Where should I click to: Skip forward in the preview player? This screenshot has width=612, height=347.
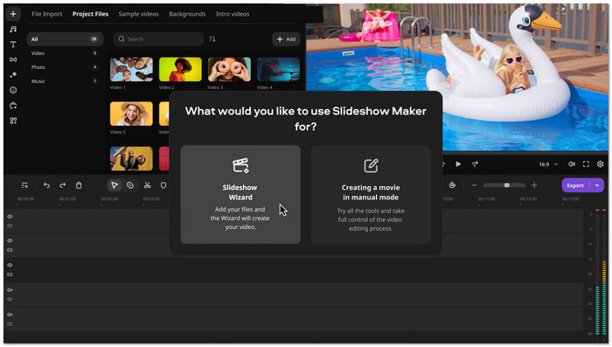475,164
